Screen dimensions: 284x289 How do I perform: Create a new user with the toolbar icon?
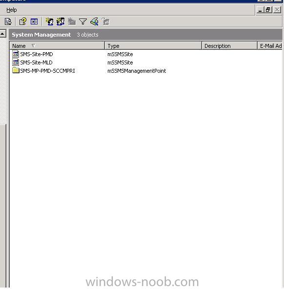click(49, 21)
